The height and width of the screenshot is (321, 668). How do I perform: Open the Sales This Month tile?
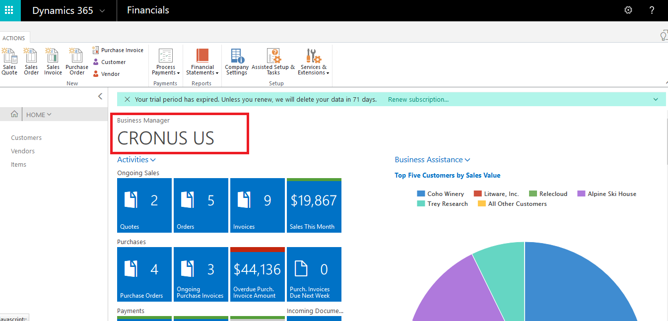pos(314,205)
